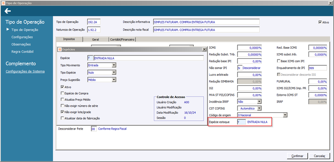Image resolution: width=334 pixels, height=162 pixels.
Task: Click the Redução base IPI field
Action: [249, 61]
